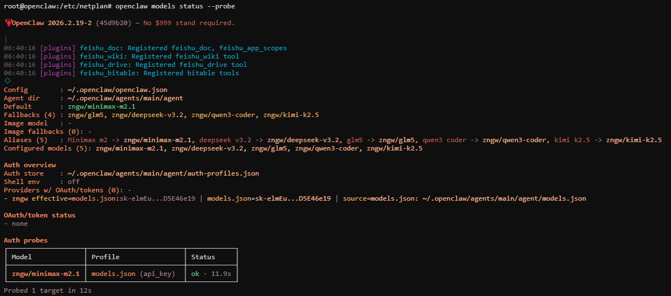This screenshot has height=296, width=671.
Task: Click the green diamond marker under plugin logs
Action: coord(7,81)
